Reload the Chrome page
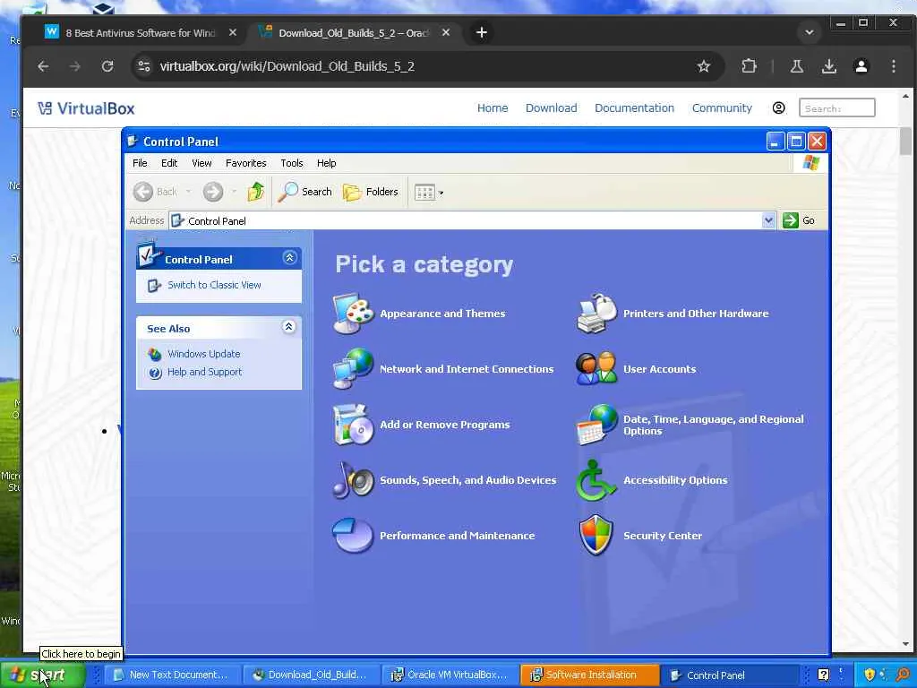The width and height of the screenshot is (917, 688). 107,66
